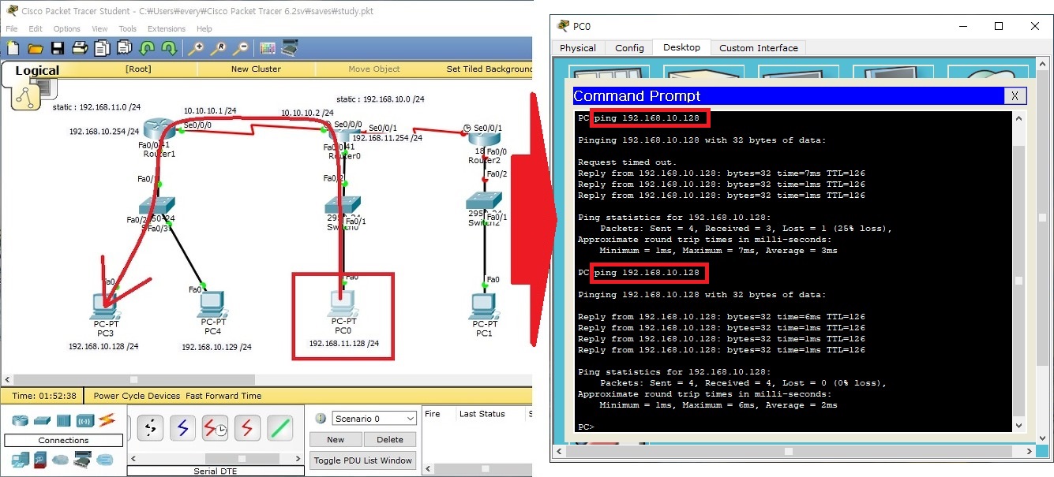The height and width of the screenshot is (477, 1054).
Task: Click the [Root] navigation label
Action: 138,69
